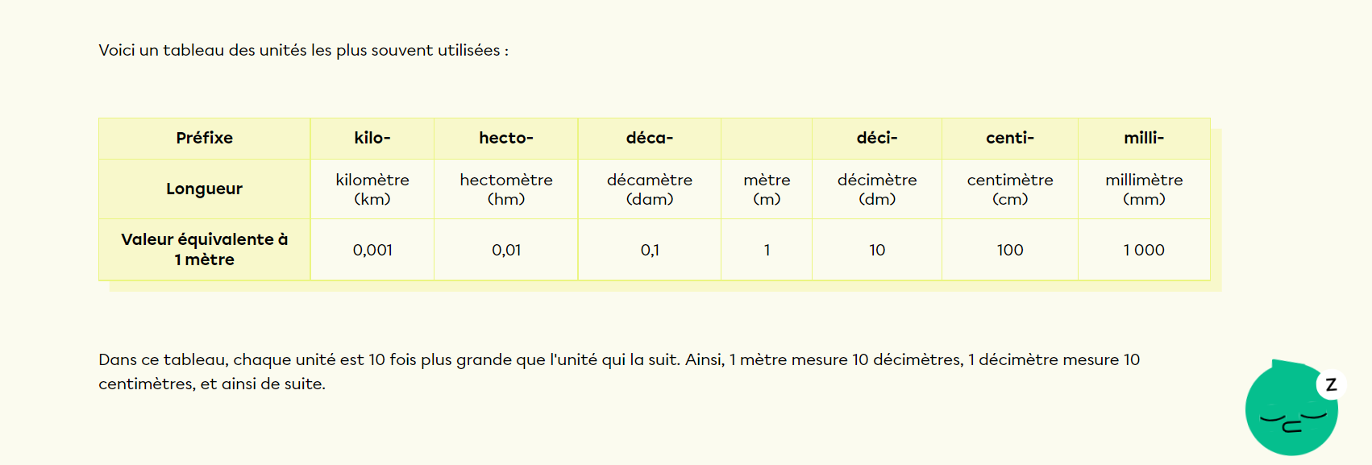Click the "Voici un tableau des unités" intro sentence

click(x=303, y=50)
